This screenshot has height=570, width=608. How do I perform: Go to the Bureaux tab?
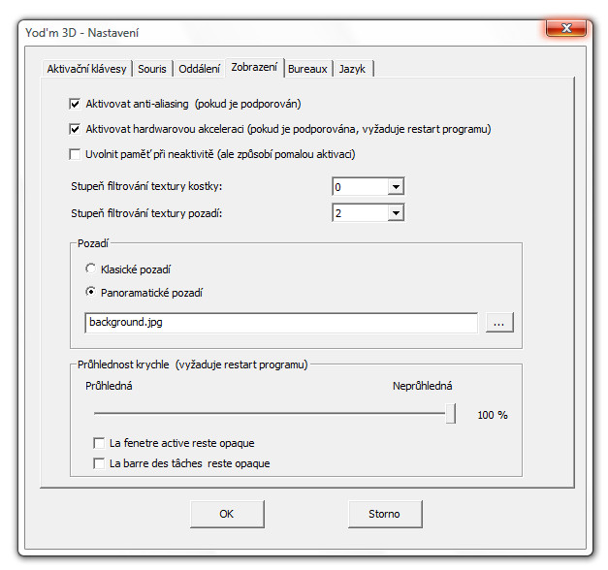307,69
